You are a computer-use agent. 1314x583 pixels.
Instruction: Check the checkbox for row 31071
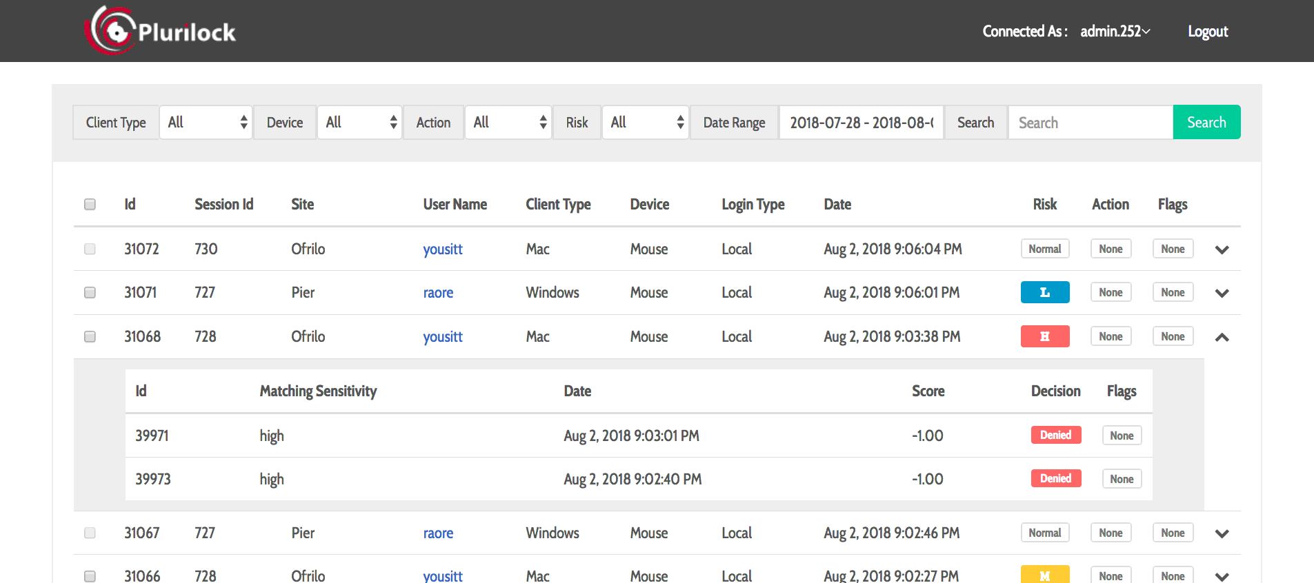[x=90, y=292]
